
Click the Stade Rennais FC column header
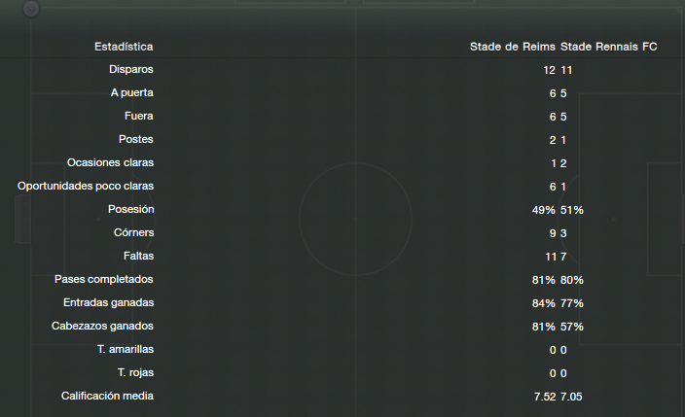[608, 47]
